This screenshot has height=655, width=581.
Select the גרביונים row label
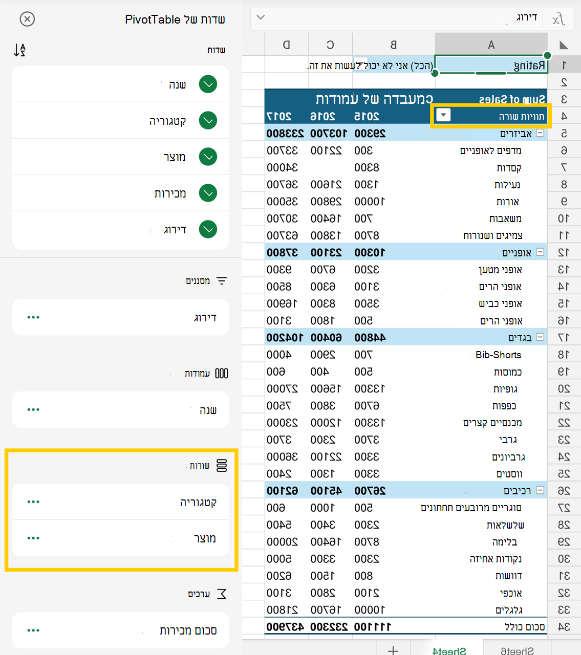pos(508,457)
